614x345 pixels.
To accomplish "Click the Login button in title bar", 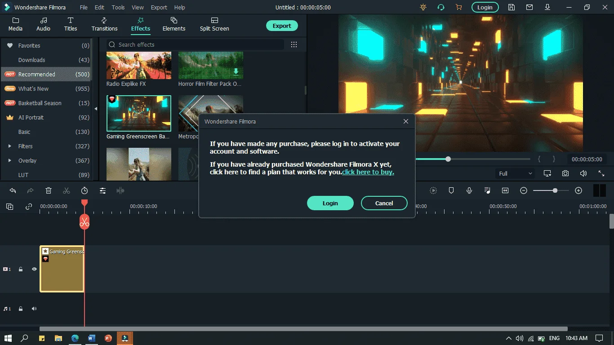I will pos(485,7).
